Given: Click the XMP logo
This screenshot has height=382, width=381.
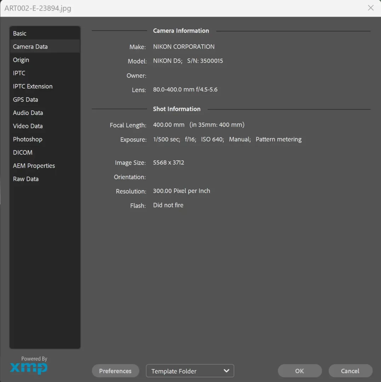Looking at the screenshot, I should pos(29,368).
